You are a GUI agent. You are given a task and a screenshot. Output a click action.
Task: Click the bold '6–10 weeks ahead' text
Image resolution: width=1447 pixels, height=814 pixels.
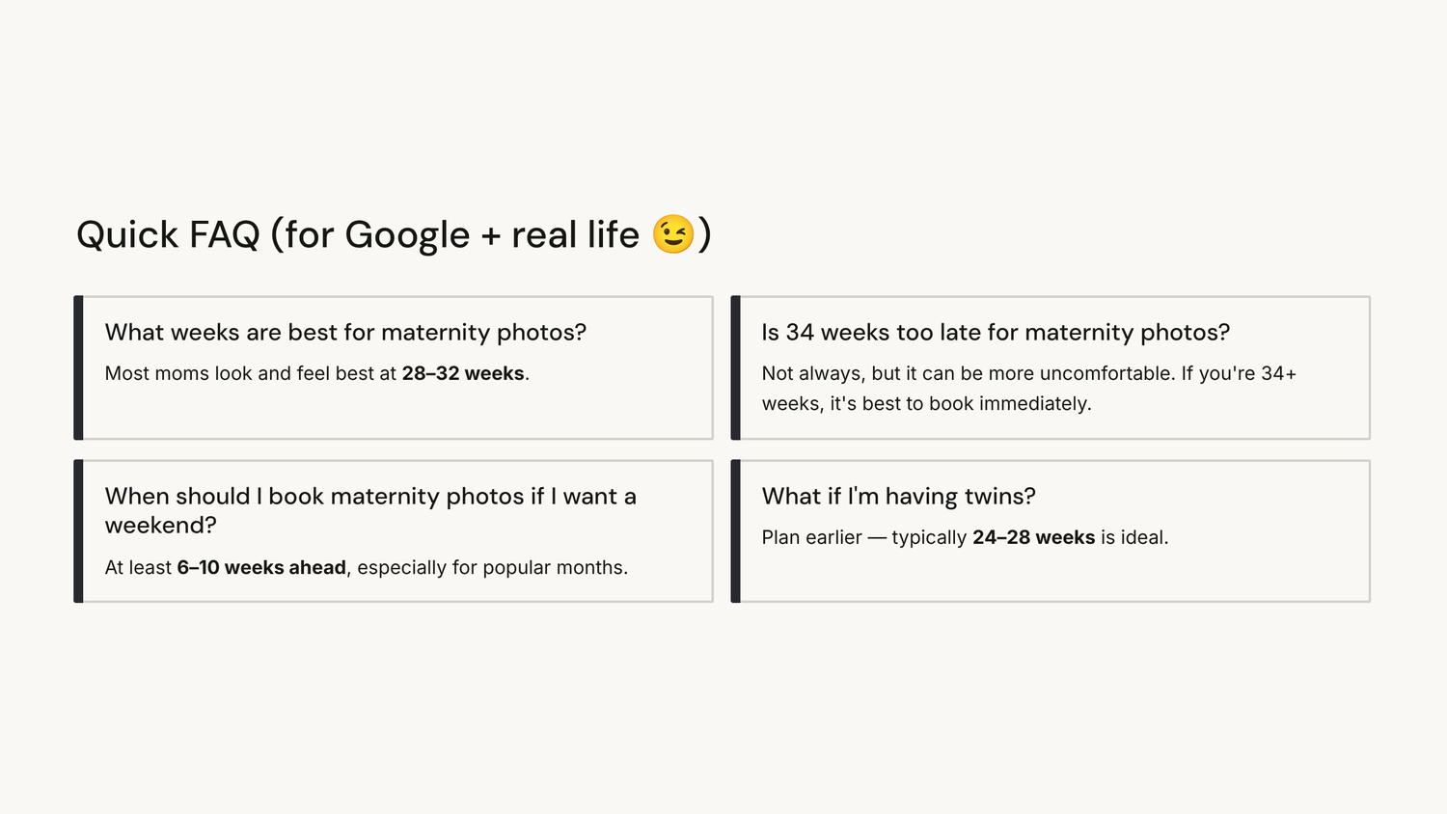[261, 567]
